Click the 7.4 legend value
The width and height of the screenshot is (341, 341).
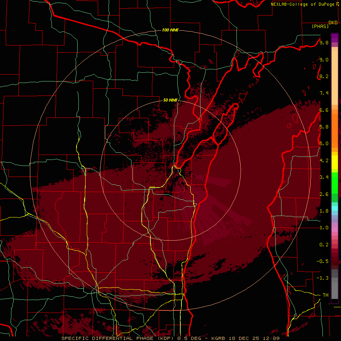click(x=324, y=93)
